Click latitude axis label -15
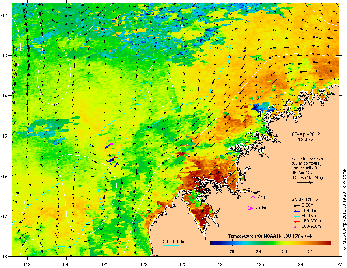 (5, 136)
